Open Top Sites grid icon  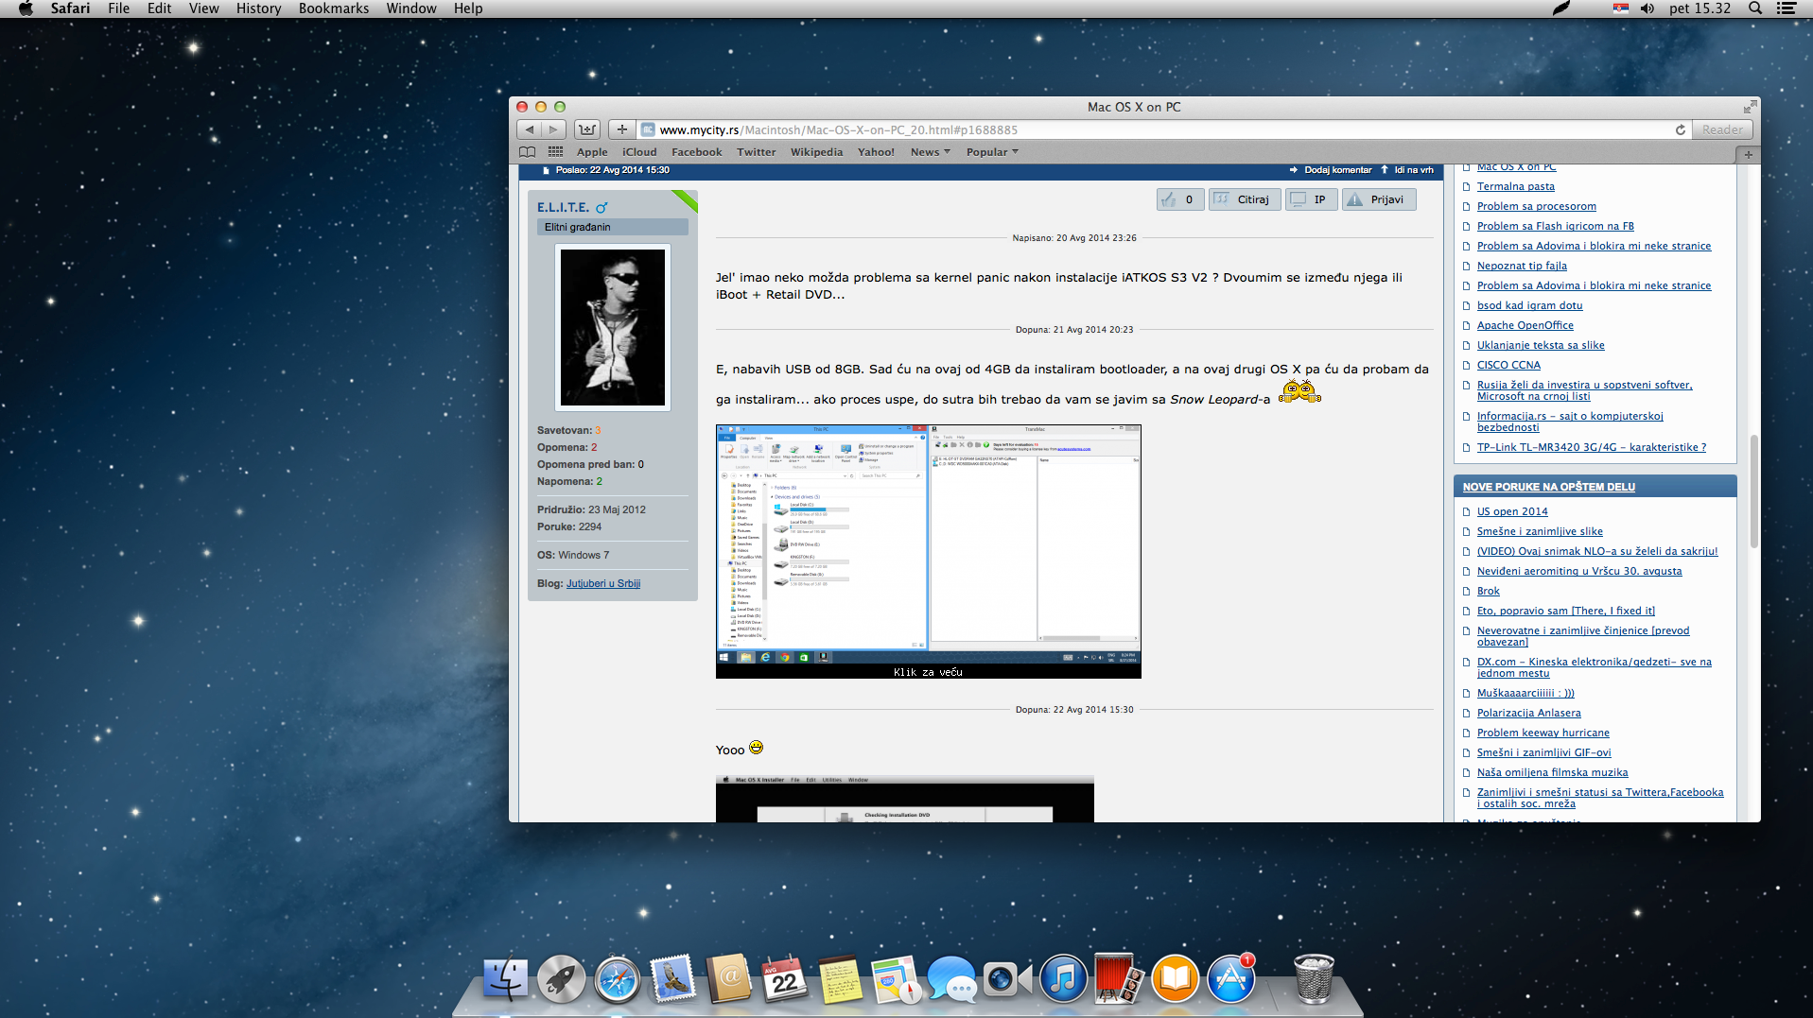pos(555,152)
